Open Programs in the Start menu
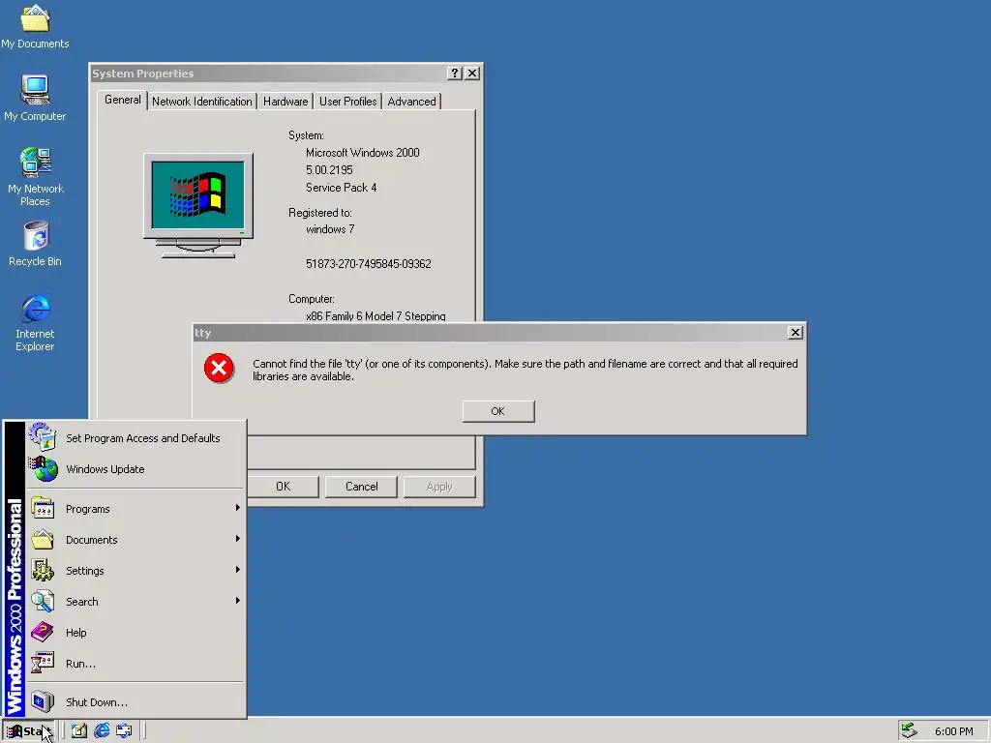The height and width of the screenshot is (743, 991). click(x=135, y=509)
